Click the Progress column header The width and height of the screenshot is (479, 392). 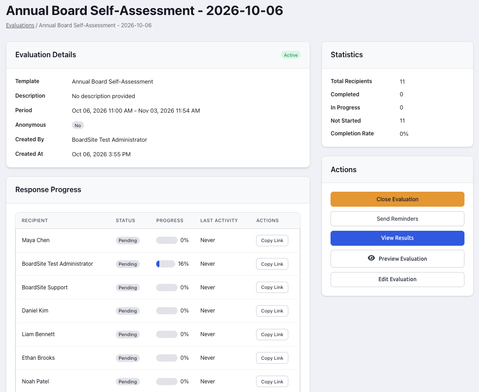pos(170,221)
